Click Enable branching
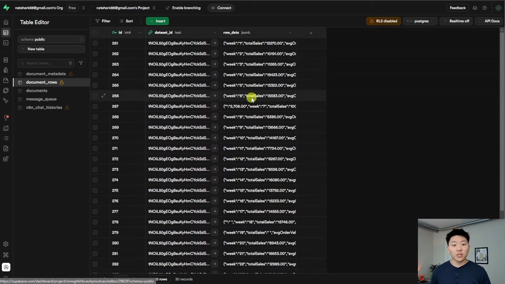 click(x=183, y=8)
